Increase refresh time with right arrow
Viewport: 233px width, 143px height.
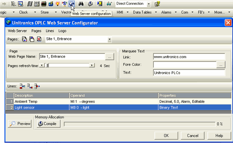[x=92, y=66]
